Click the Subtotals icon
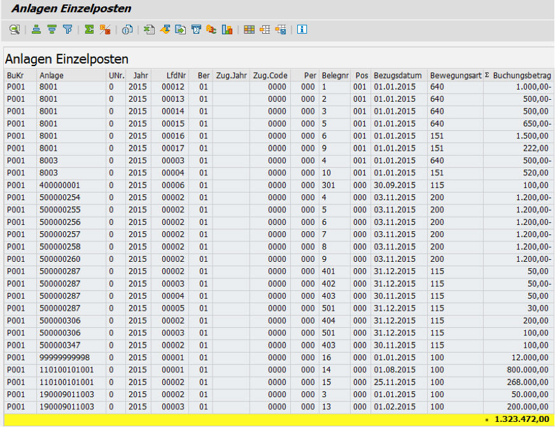This screenshot has width=555, height=427. (x=106, y=29)
